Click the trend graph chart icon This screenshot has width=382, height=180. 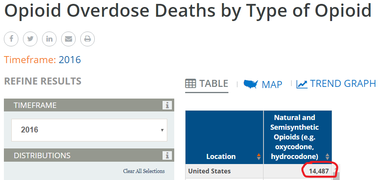pos(302,84)
